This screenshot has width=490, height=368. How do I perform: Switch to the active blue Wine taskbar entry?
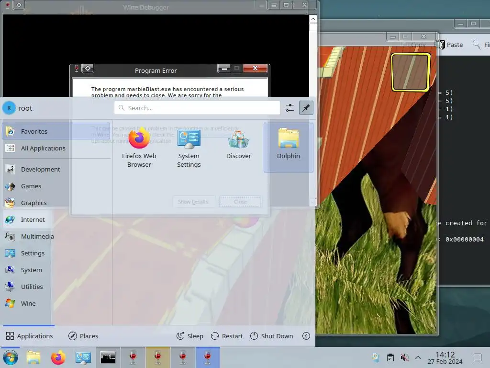click(208, 357)
